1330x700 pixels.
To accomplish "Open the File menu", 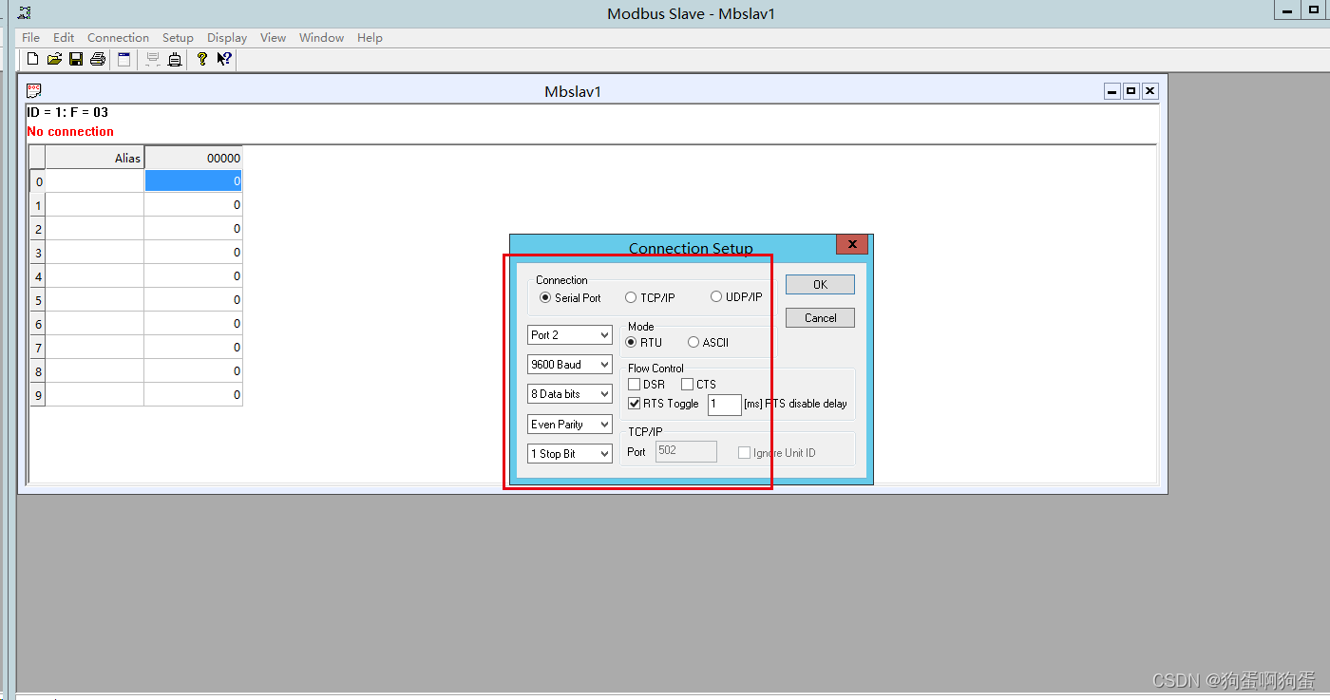I will tap(30, 38).
